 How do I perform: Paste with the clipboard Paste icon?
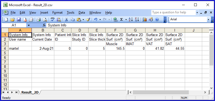tap(79, 20)
